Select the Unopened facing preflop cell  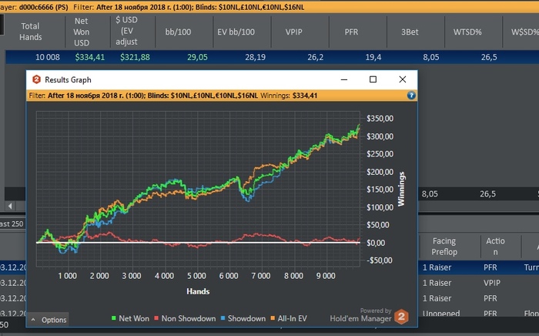(x=441, y=314)
